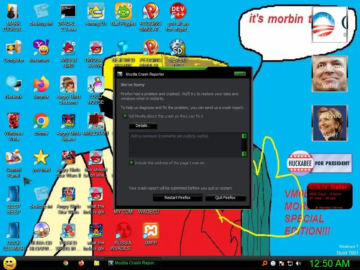Image resolution: width=360 pixels, height=270 pixels.
Task: Select the MINECRAFT desktop icon
Action: (96, 124)
